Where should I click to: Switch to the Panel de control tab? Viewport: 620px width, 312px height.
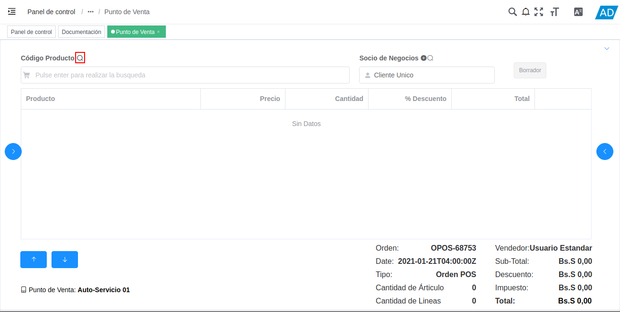click(x=31, y=32)
